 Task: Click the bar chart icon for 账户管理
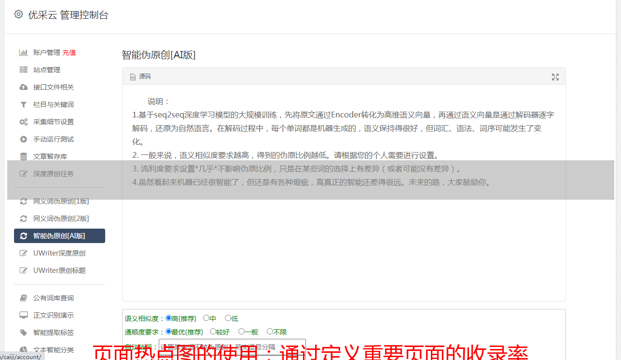tap(23, 52)
